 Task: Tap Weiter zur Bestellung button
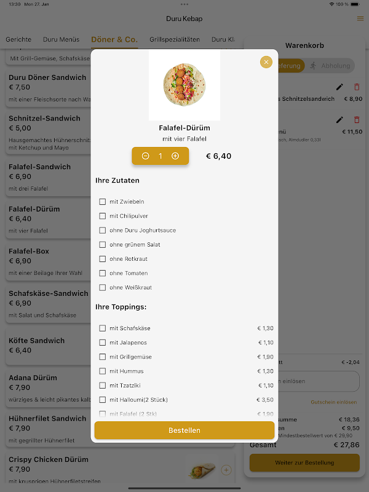coord(304,462)
